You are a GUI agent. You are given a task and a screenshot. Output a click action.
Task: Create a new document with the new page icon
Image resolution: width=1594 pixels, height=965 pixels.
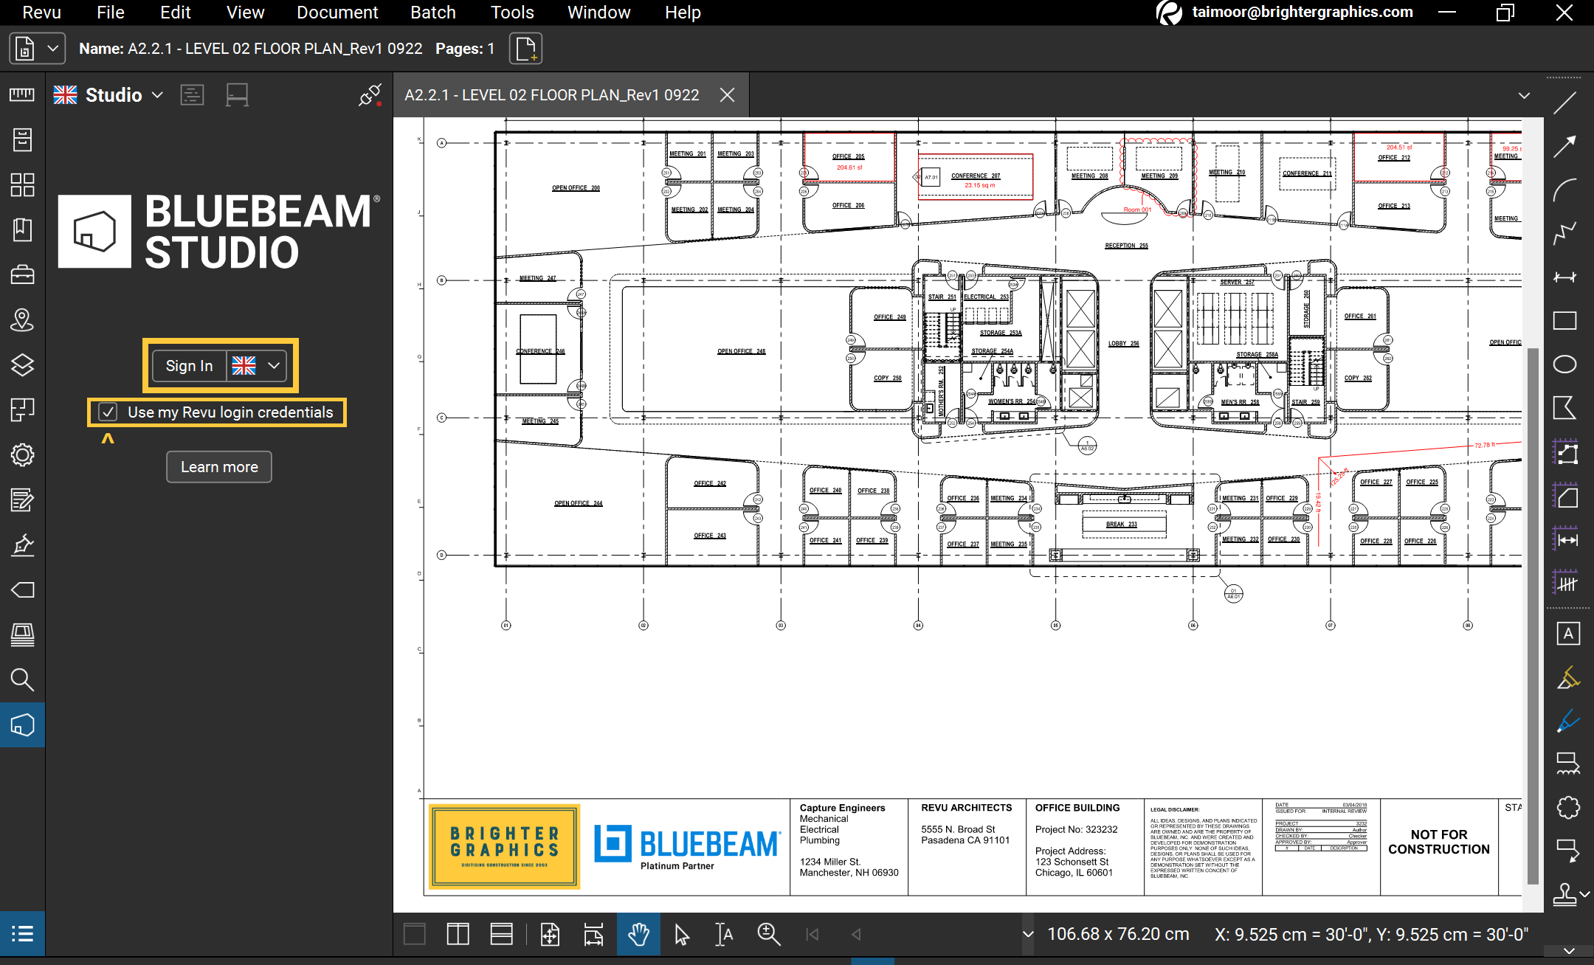tap(525, 48)
